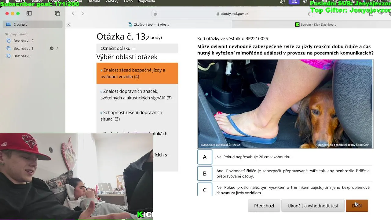Viewport: 391px width, 220px height.
Task: Open the Záložky menu
Action: [x=112, y=2]
